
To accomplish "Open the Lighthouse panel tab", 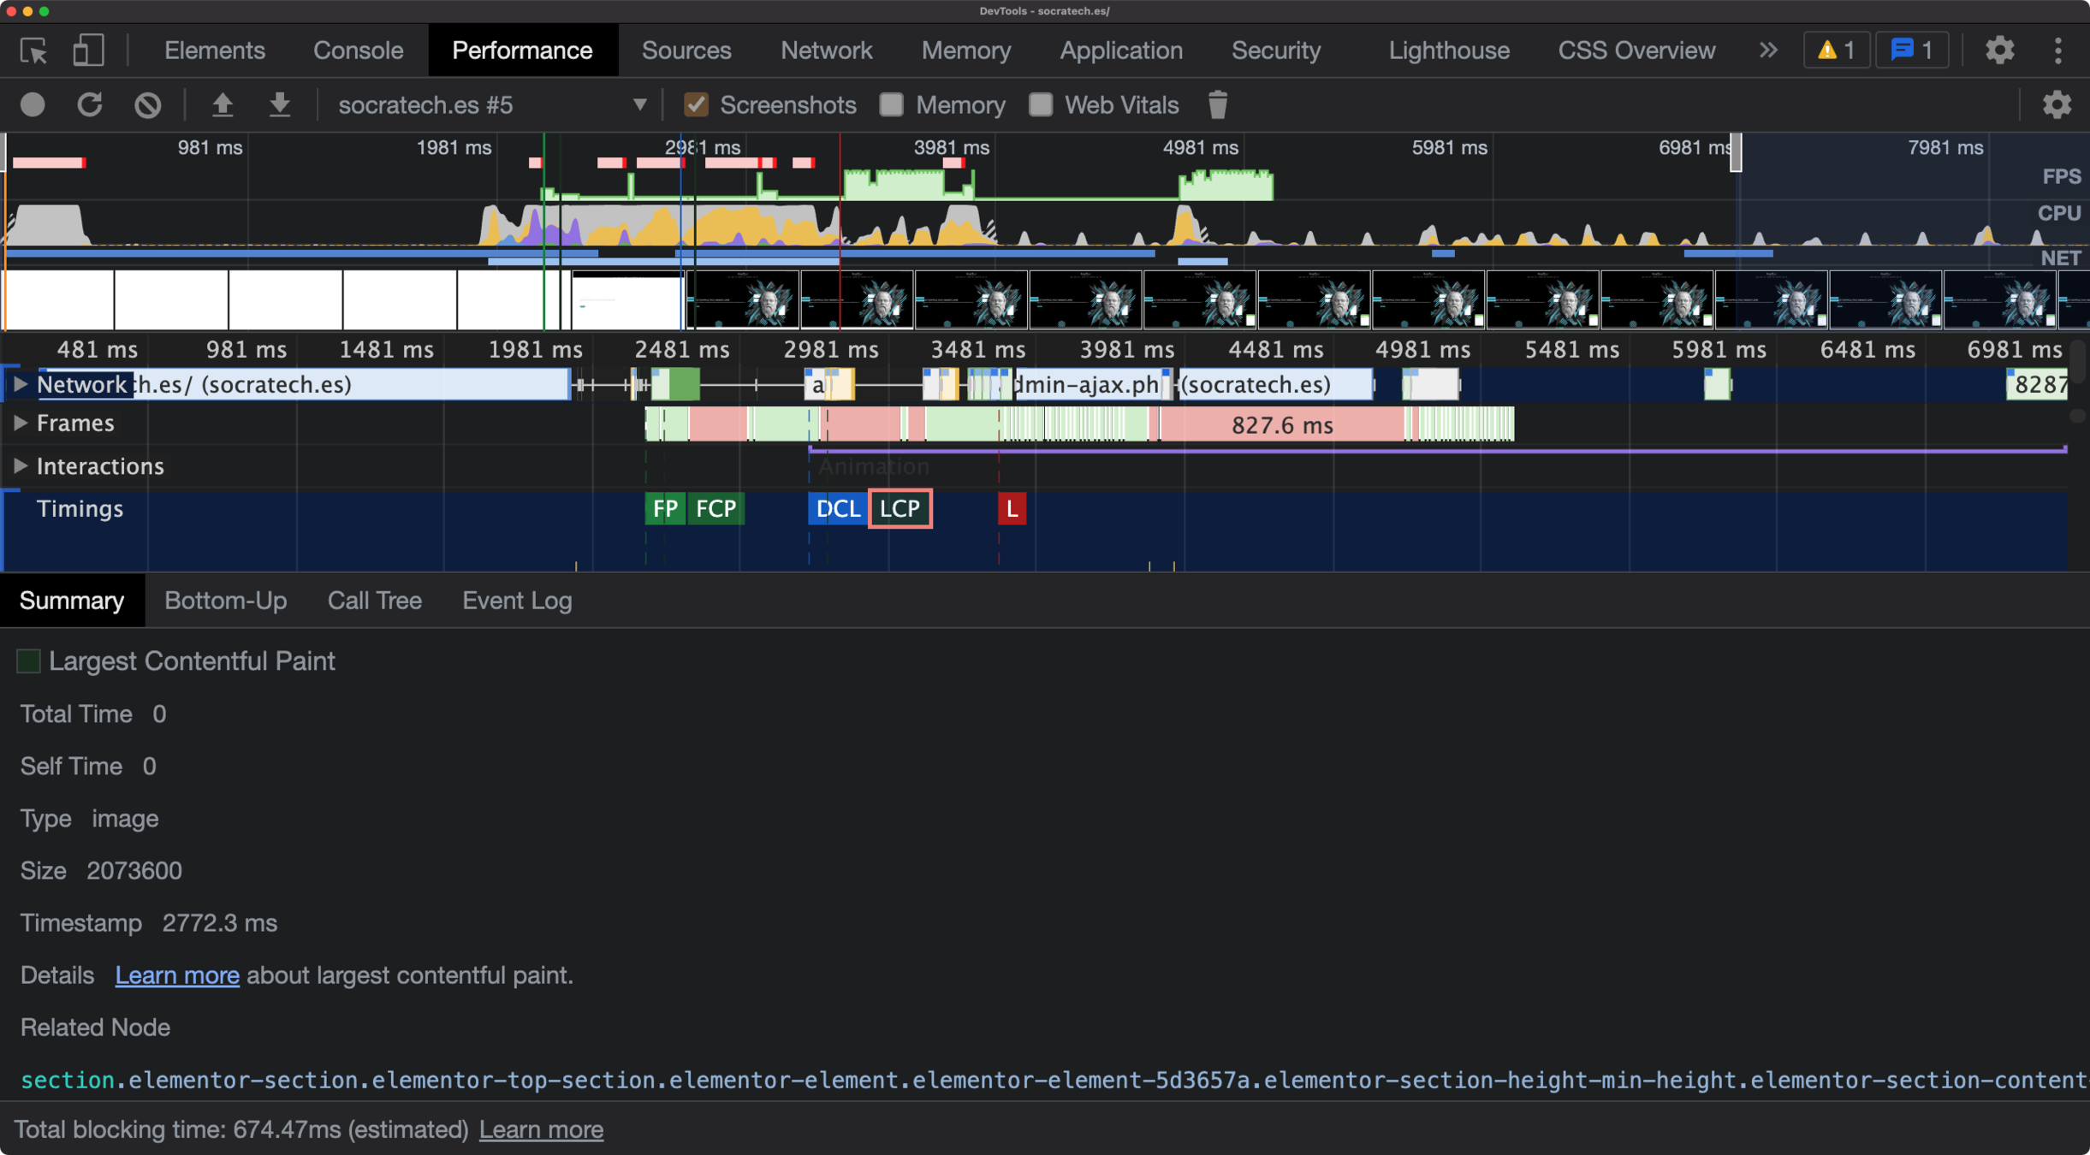I will pos(1448,50).
